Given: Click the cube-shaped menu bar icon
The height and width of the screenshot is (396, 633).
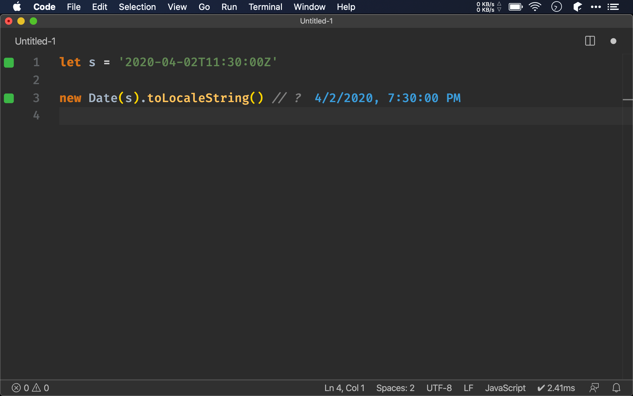Looking at the screenshot, I should (x=577, y=7).
